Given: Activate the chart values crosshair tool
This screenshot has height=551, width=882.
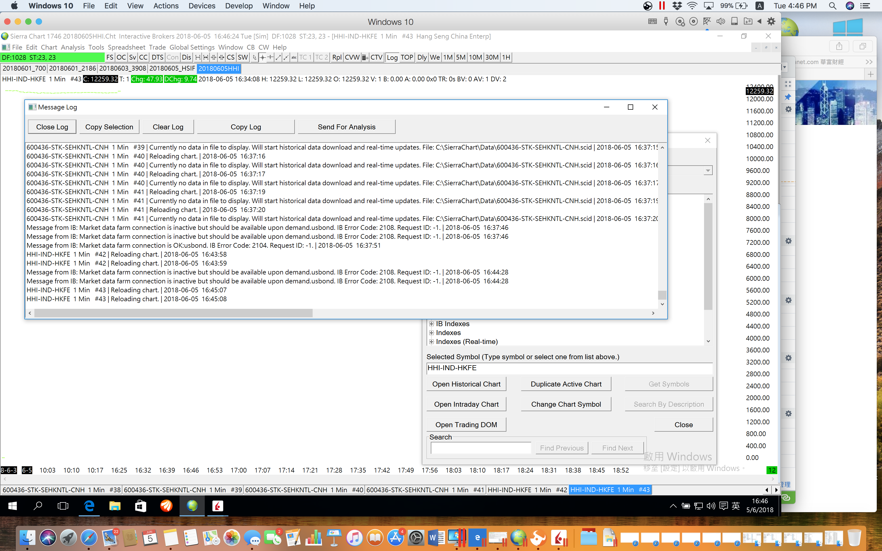Looking at the screenshot, I should pyautogui.click(x=262, y=57).
